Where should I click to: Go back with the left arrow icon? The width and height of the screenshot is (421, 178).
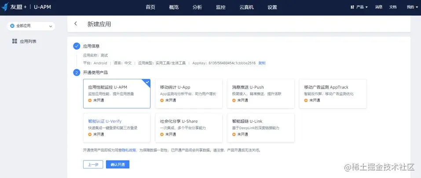tap(76, 24)
